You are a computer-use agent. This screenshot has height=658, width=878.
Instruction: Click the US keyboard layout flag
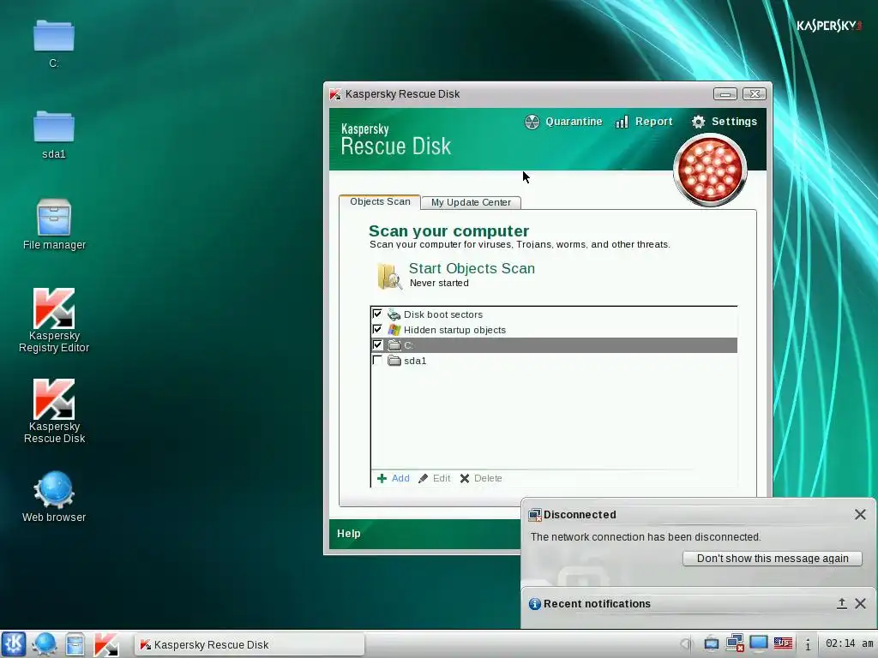783,643
